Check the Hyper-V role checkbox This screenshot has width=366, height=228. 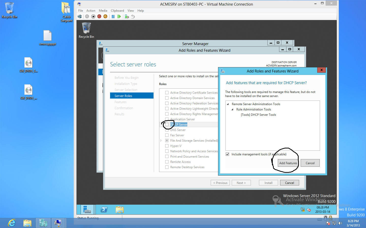click(x=167, y=146)
